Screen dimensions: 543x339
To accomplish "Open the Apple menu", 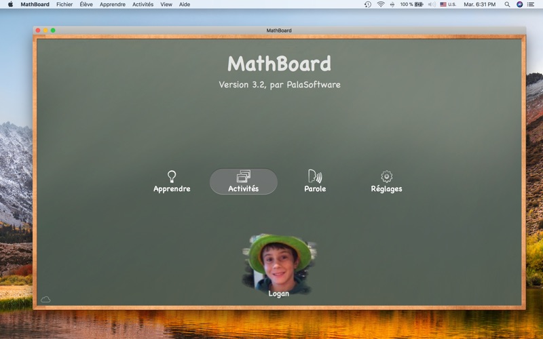I will click(10, 5).
